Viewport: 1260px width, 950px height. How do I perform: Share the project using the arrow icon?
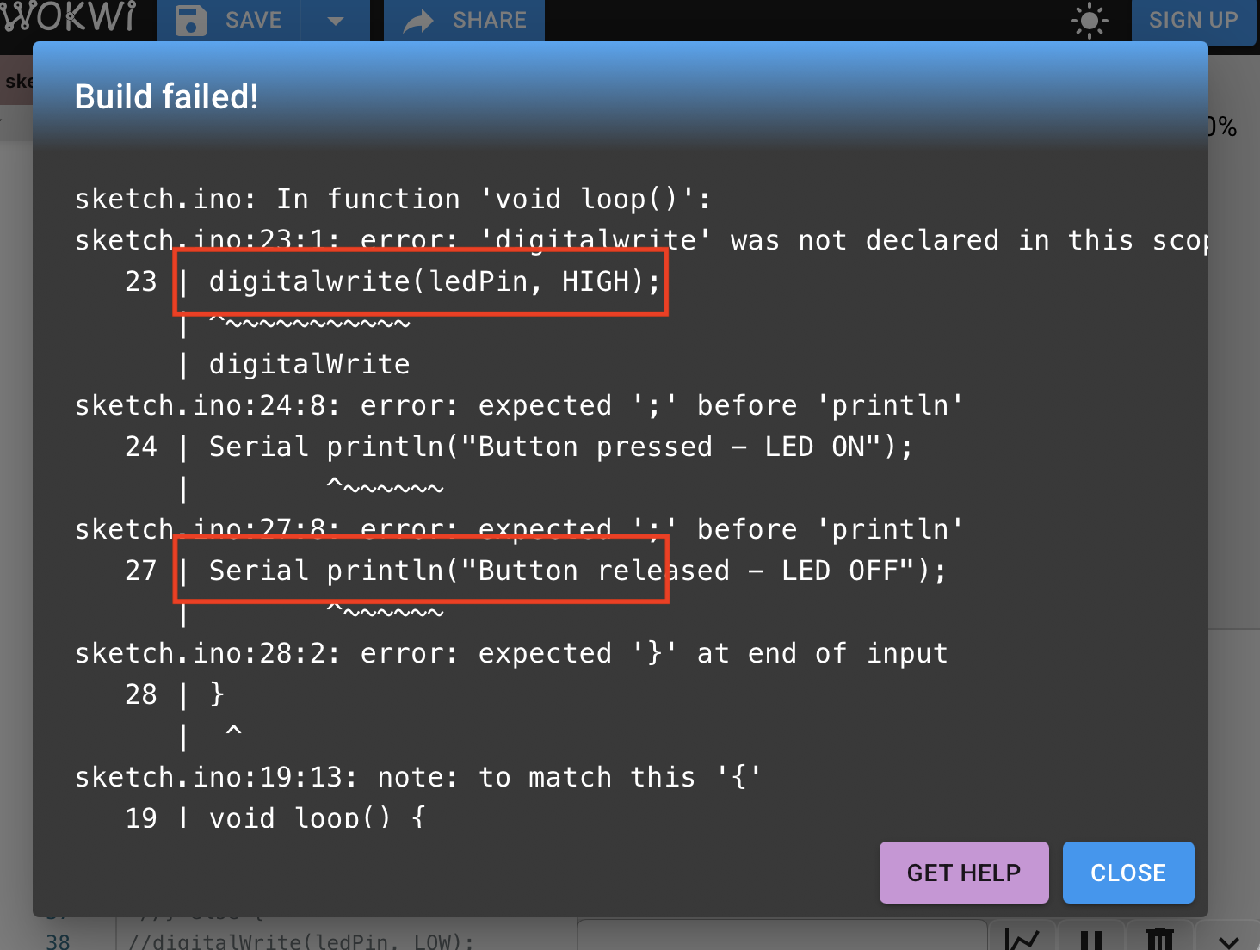click(419, 20)
